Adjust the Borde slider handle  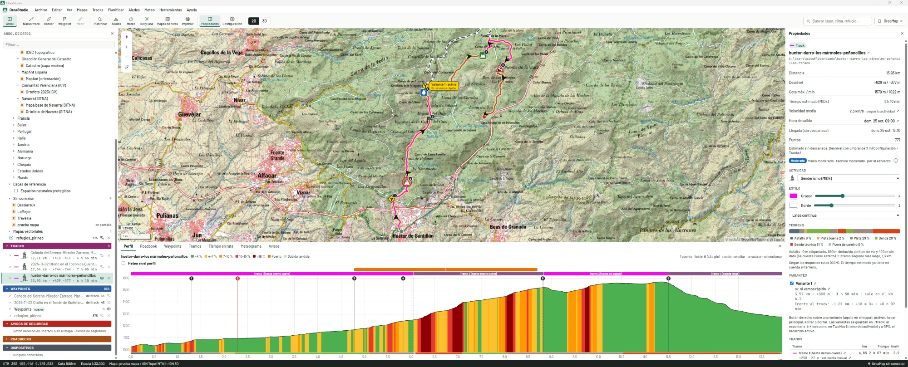[x=831, y=206]
